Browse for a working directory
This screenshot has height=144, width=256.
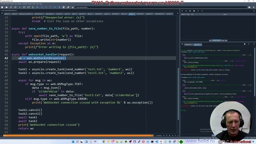(249, 7)
